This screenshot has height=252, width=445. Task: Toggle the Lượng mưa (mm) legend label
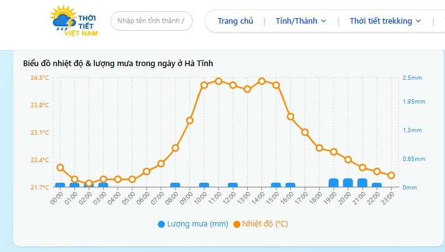[x=197, y=224]
